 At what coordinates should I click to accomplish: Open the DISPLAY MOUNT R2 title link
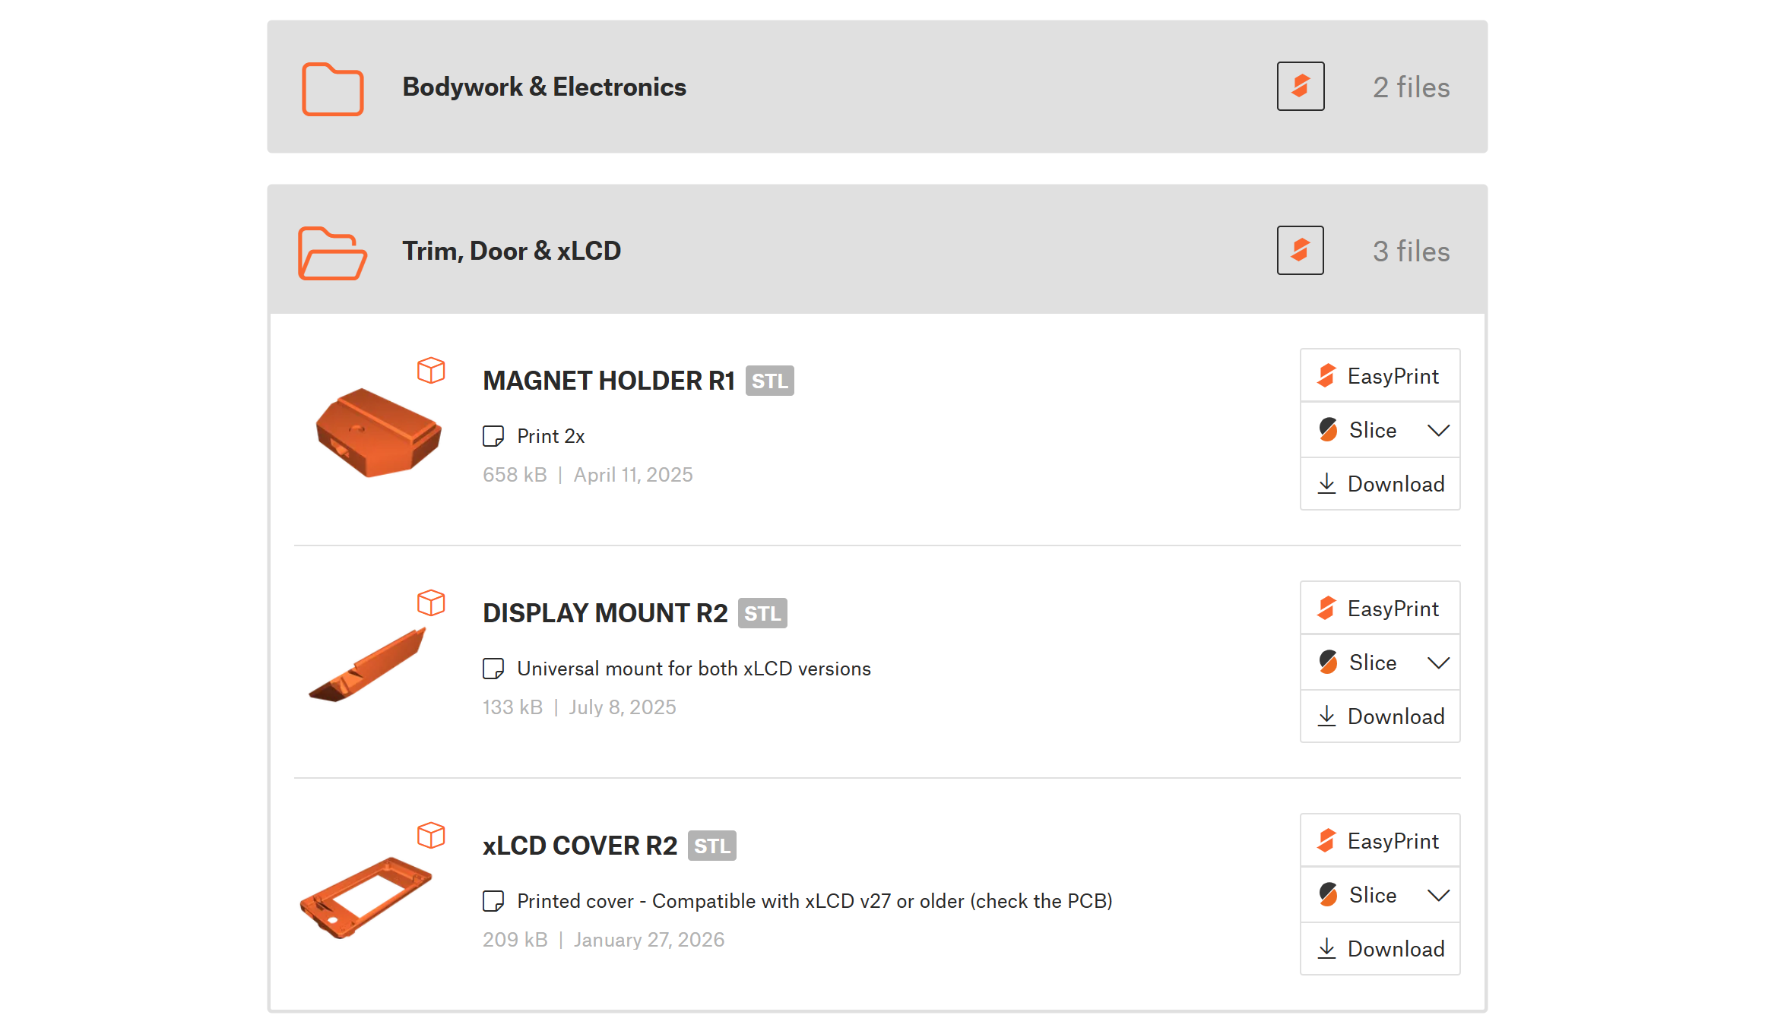tap(605, 613)
